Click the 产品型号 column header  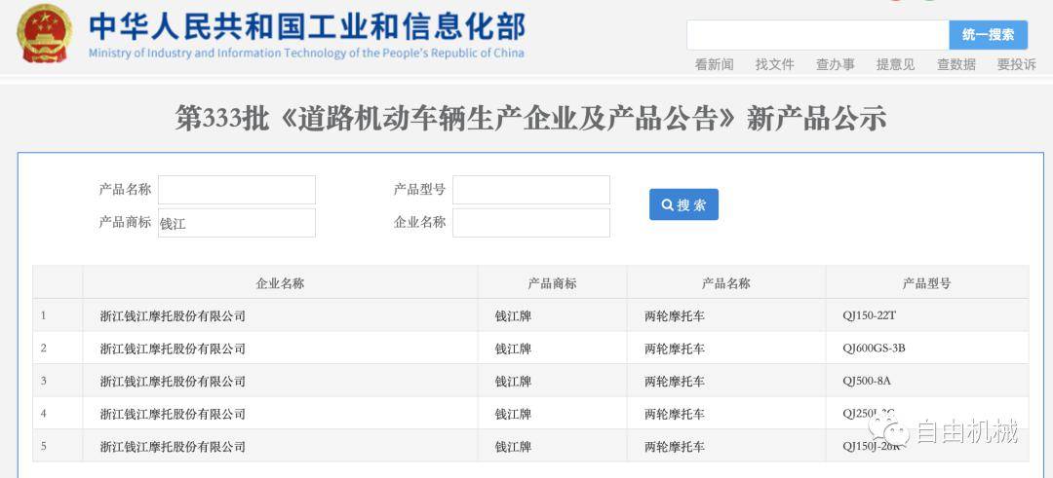(926, 283)
